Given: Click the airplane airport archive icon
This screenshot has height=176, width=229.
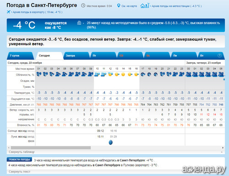Looking at the screenshot, I should click(x=9, y=12).
